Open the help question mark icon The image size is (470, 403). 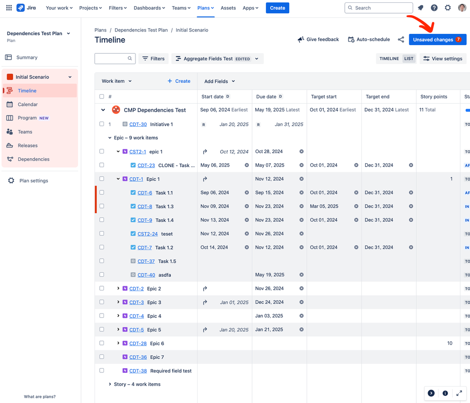tap(434, 8)
